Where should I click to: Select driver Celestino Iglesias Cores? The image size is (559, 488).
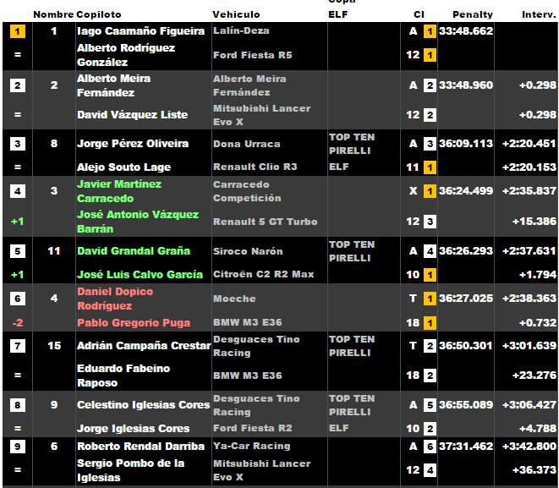143,405
